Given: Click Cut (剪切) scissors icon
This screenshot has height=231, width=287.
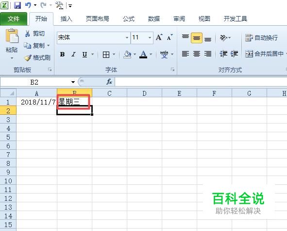Looking at the screenshot, I should coord(28,34).
